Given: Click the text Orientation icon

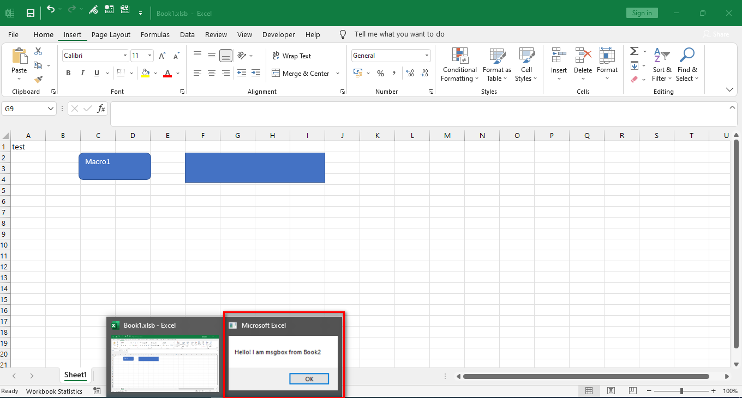Looking at the screenshot, I should tap(242, 56).
